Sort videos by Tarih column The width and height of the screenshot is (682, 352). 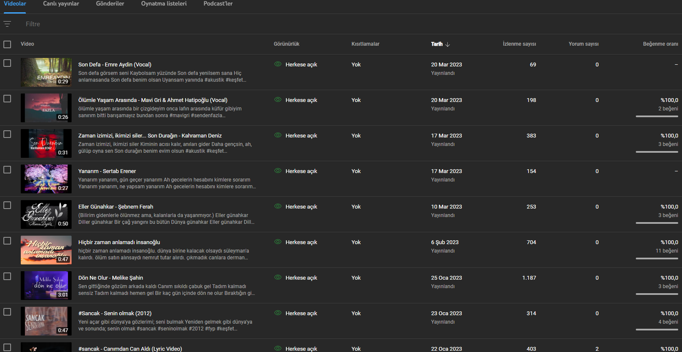[x=437, y=44]
